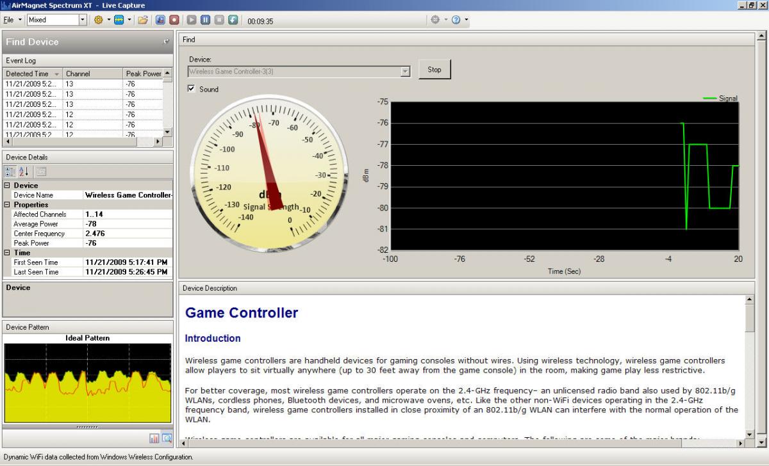Collapse the Properties group in Device Details
Viewport: 769px width, 466px height.
coord(7,205)
